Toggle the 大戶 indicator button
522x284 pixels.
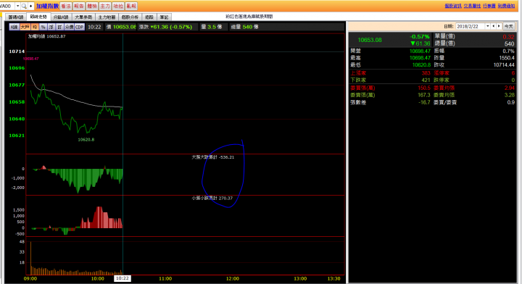(25, 27)
